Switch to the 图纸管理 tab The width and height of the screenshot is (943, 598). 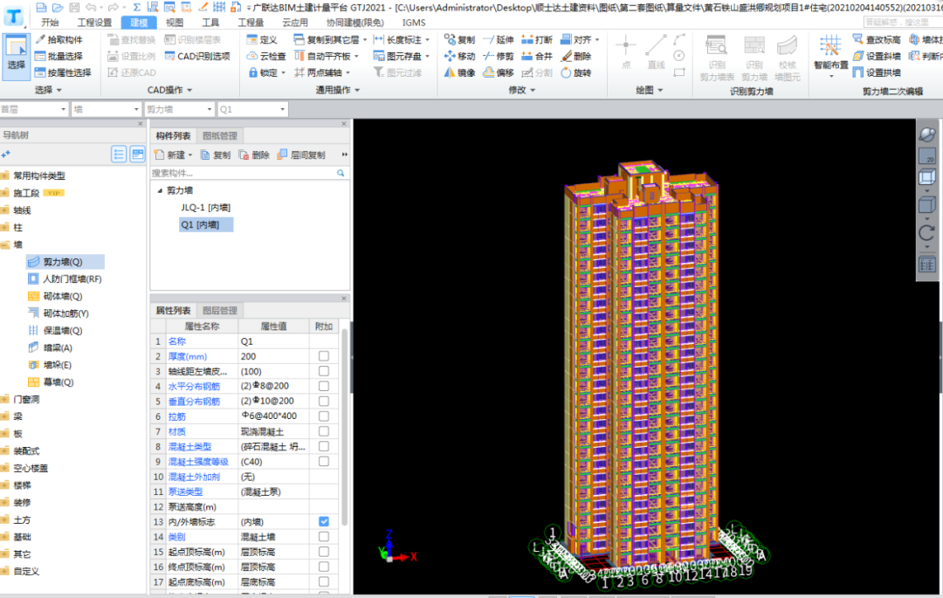[x=220, y=136]
